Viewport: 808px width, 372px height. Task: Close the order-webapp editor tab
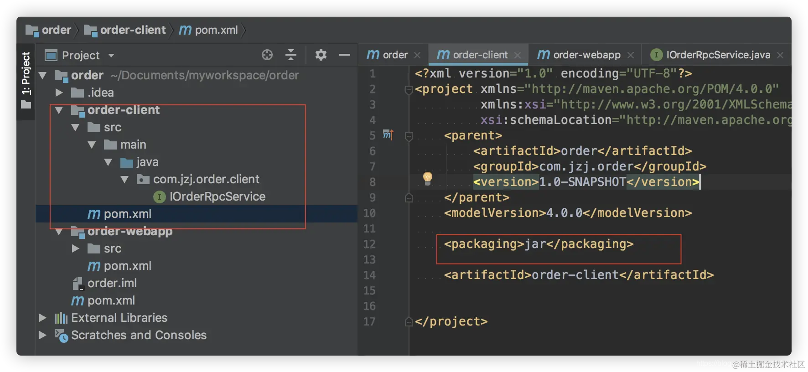click(631, 55)
